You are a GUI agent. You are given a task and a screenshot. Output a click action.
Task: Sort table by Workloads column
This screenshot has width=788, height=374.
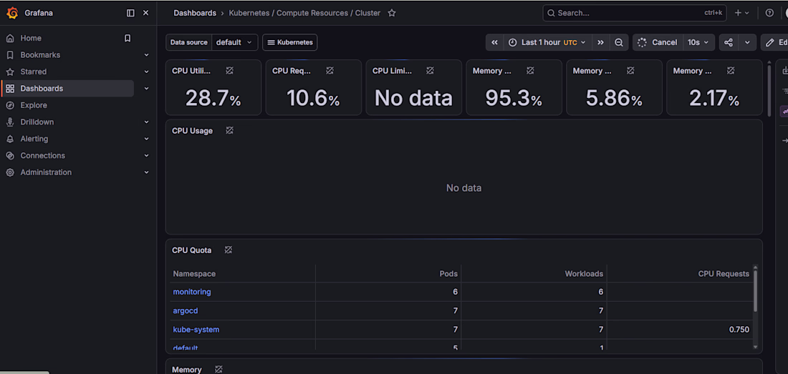pos(583,274)
